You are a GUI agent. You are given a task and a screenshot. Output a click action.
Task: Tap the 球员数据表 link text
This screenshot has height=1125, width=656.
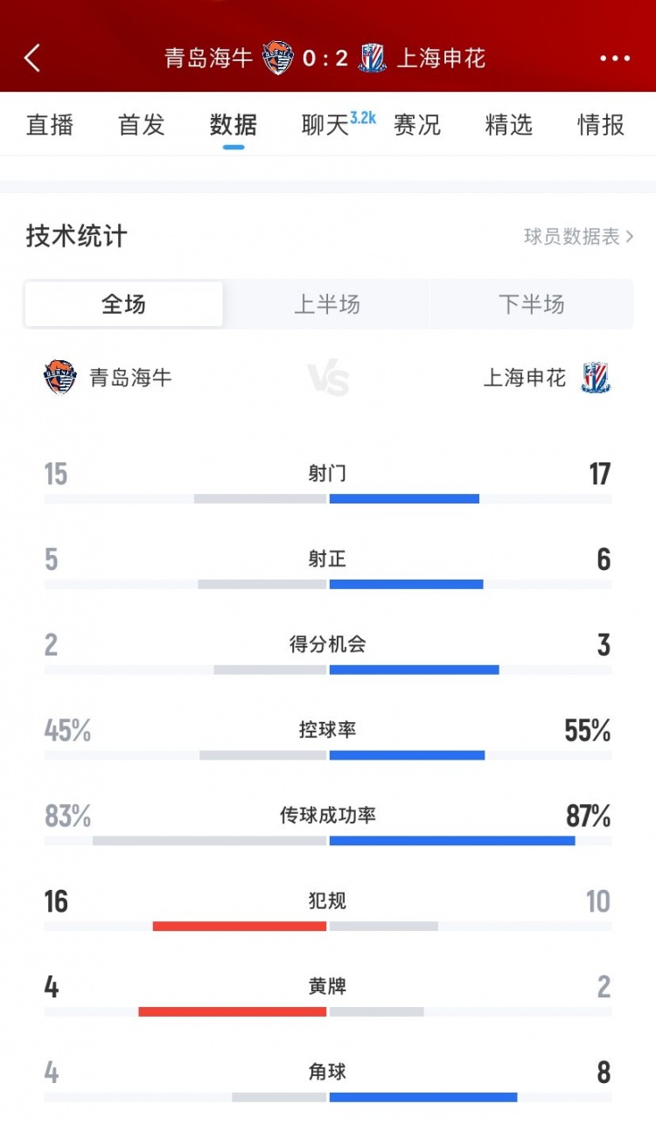571,237
